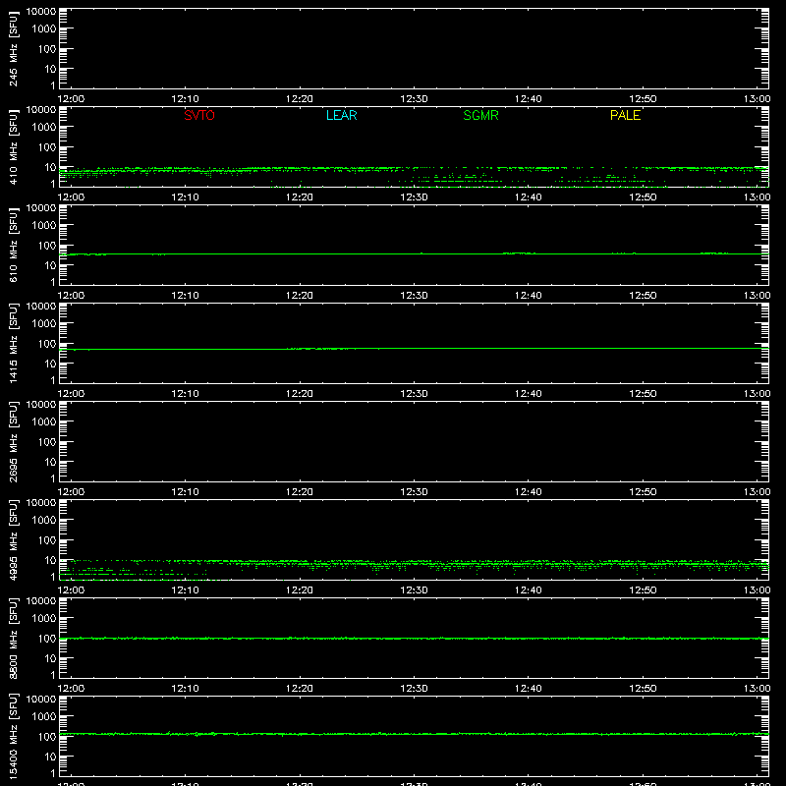The width and height of the screenshot is (786, 786).
Task: Click the red SVTO station label
Action: [x=199, y=115]
